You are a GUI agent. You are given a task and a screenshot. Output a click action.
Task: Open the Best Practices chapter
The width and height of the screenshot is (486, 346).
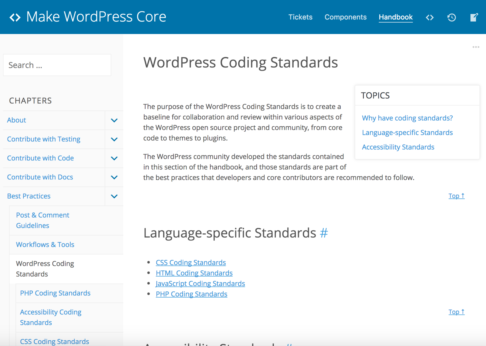tap(29, 196)
